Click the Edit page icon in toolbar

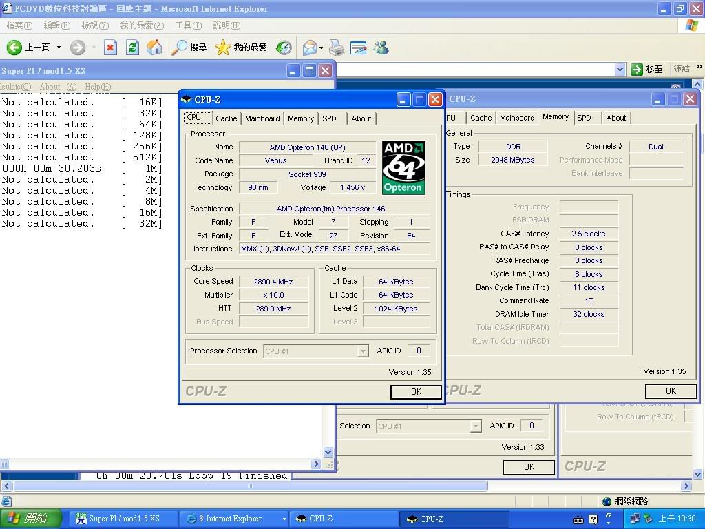(x=358, y=48)
